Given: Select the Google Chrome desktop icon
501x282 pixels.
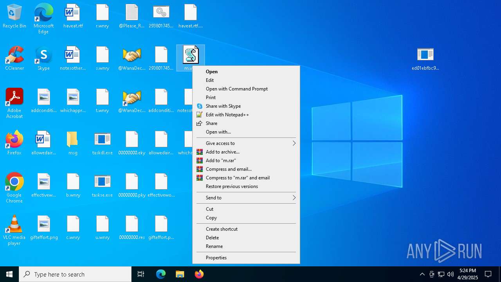Looking at the screenshot, I should [x=14, y=188].
